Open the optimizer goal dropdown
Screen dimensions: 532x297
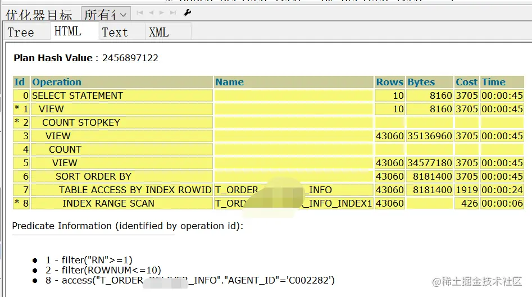point(106,14)
